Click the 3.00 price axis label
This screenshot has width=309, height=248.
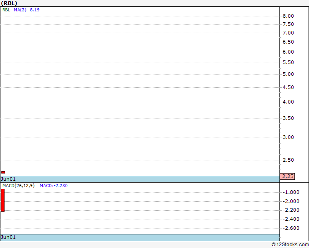[288, 137]
